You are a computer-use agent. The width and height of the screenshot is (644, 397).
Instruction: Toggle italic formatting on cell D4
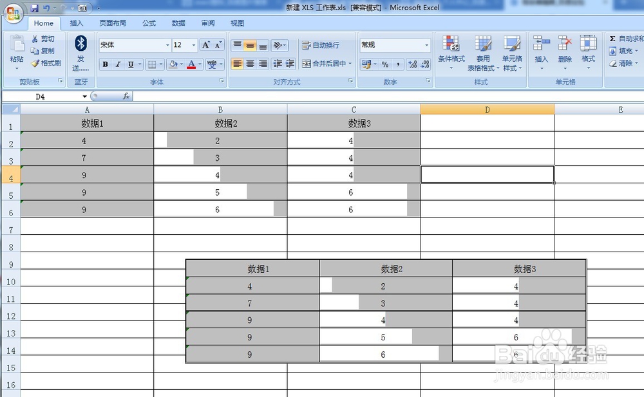[118, 64]
